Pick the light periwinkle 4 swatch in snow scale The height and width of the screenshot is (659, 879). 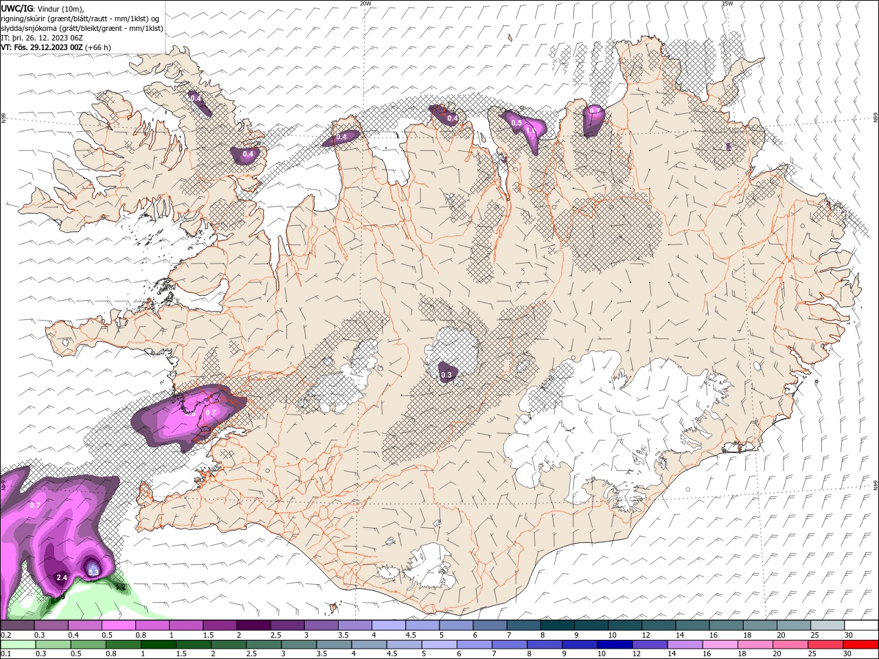tap(389, 625)
